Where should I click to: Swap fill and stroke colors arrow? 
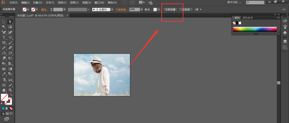[11, 95]
